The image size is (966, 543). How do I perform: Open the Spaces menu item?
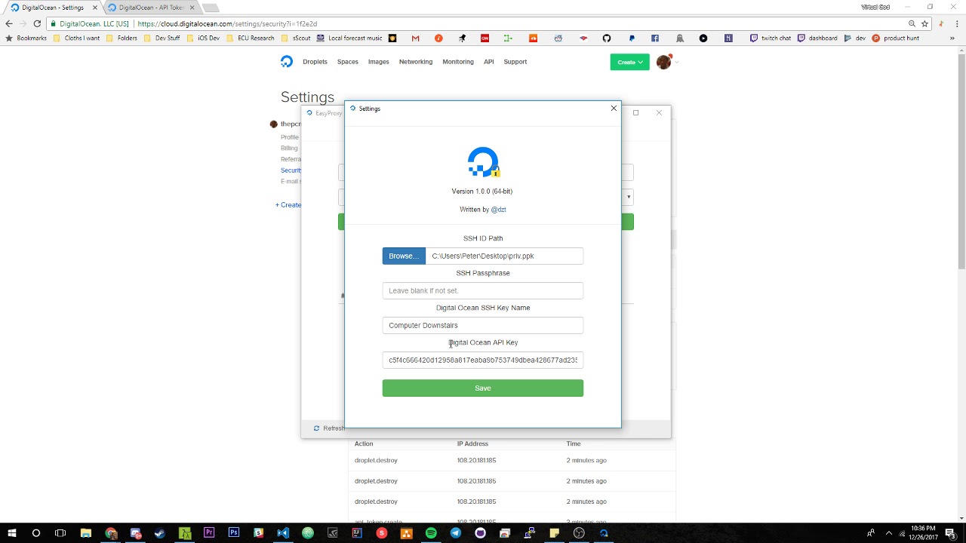pos(348,62)
